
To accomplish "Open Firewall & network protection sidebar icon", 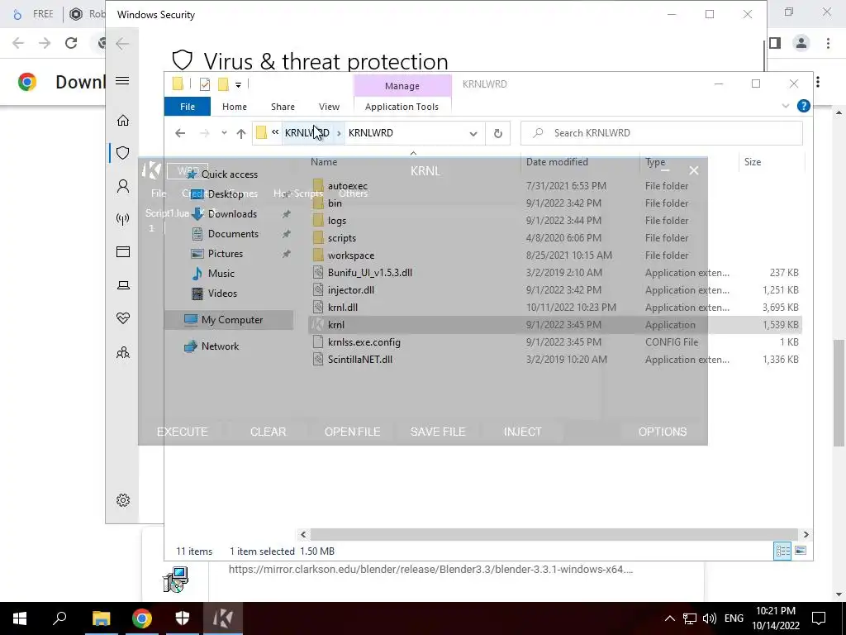I will pos(123,218).
